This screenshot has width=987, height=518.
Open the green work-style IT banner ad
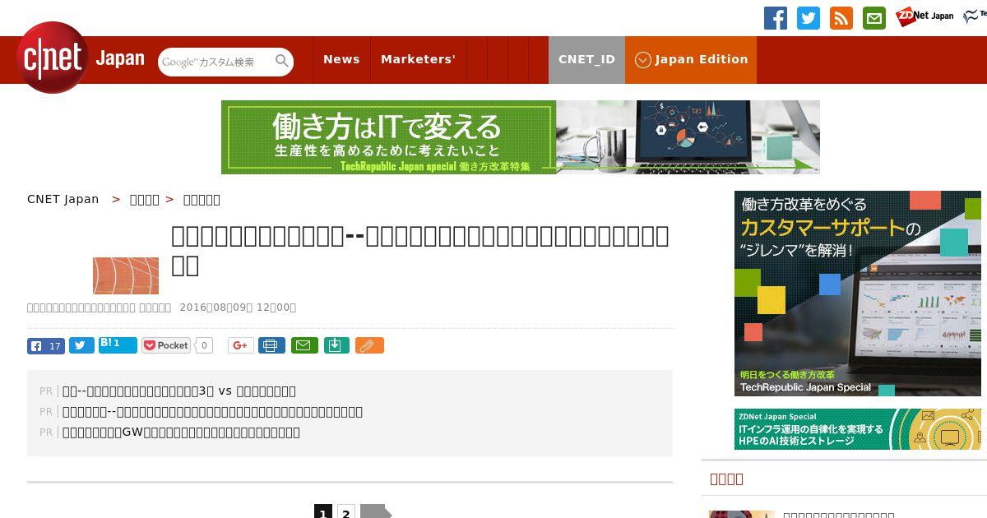[x=521, y=137]
